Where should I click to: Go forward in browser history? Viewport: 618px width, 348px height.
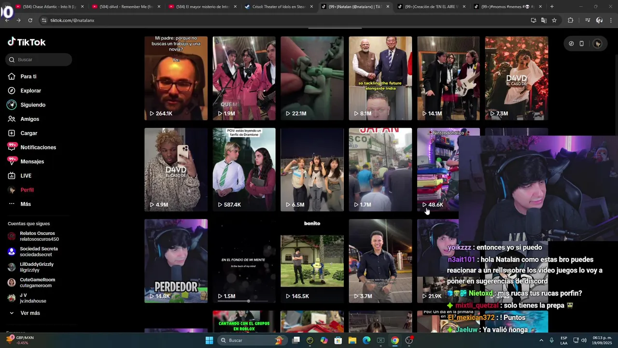coord(18,20)
